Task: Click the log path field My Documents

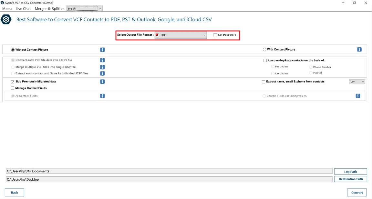Action: pos(169,171)
